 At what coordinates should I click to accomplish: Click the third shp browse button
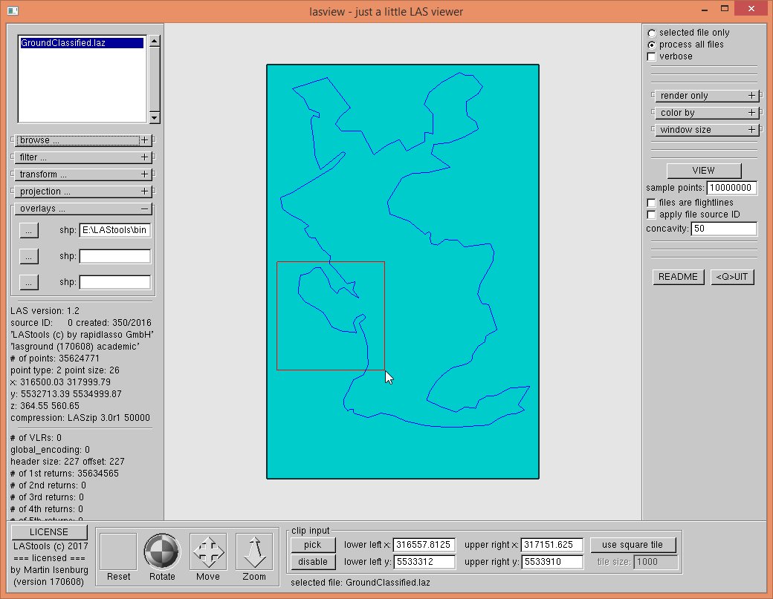pyautogui.click(x=28, y=283)
